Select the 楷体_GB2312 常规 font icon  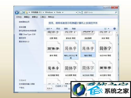(x=71, y=47)
